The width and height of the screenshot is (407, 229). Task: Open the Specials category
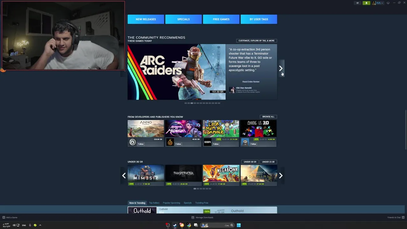pyautogui.click(x=183, y=19)
